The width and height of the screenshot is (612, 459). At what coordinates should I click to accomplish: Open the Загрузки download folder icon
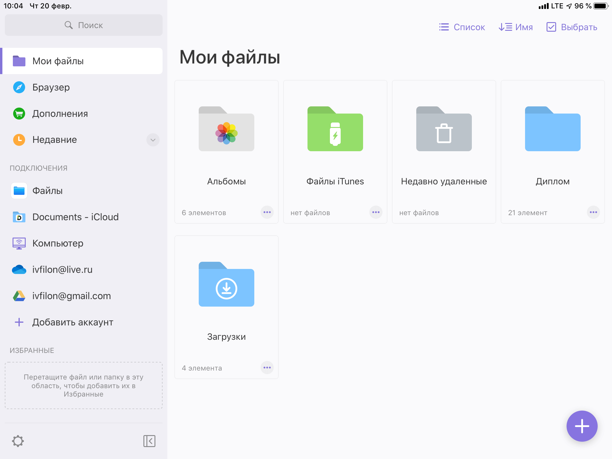pyautogui.click(x=227, y=284)
